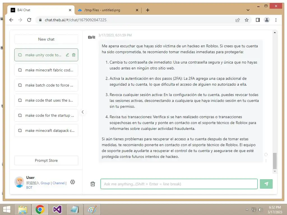
Task: Open 'make code for the startup' chat
Action: coord(46,115)
